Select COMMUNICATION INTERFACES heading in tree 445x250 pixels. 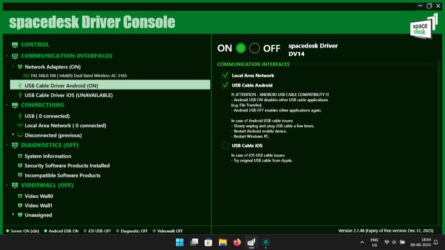[x=66, y=56]
